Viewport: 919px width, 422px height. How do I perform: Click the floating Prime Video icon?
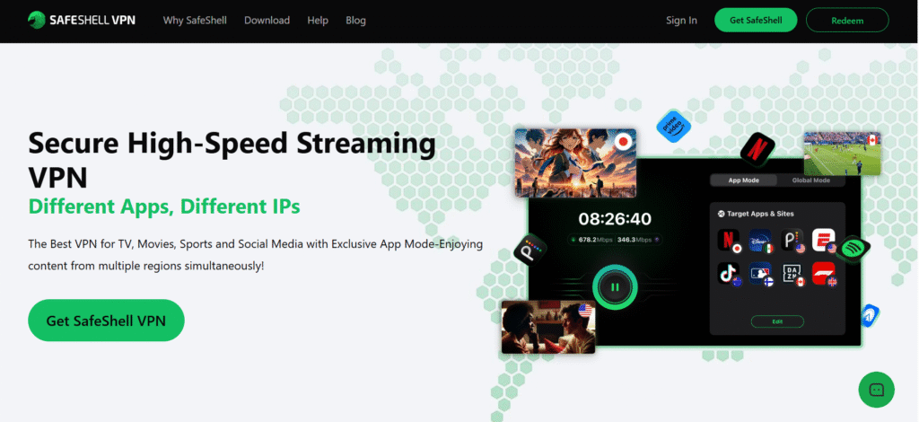coord(673,126)
